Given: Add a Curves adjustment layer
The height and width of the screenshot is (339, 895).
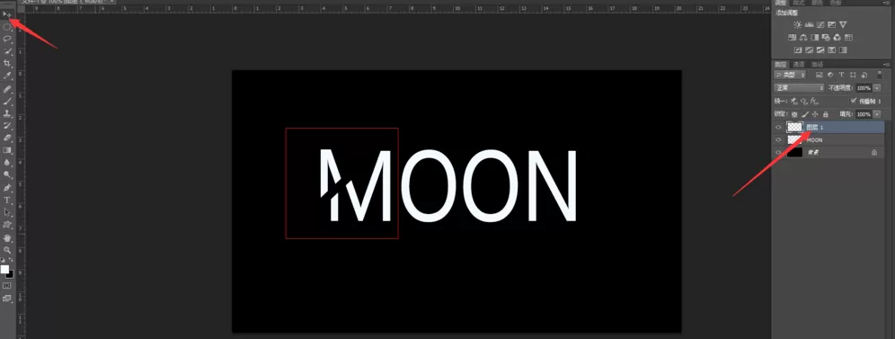Looking at the screenshot, I should [820, 25].
